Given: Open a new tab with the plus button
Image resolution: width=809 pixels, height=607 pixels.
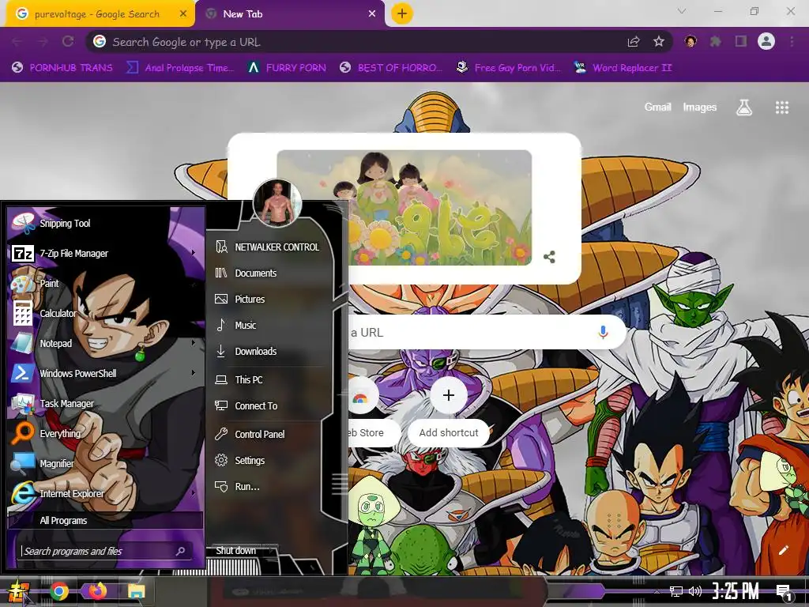Looking at the screenshot, I should pyautogui.click(x=402, y=13).
